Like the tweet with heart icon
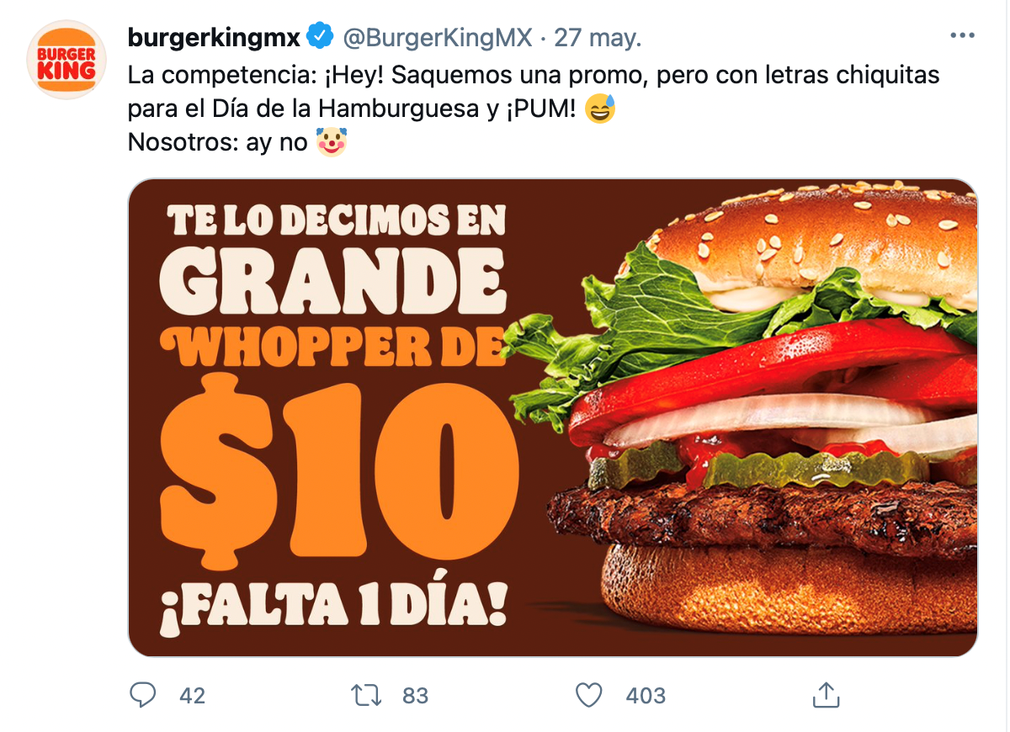This screenshot has width=1010, height=732. (x=589, y=695)
